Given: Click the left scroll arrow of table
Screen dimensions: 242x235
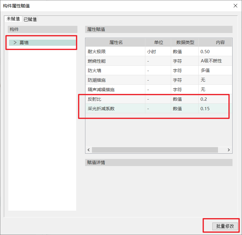Looking at the screenshot, I should (x=89, y=150).
